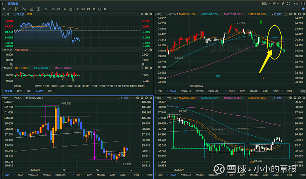Select the polygon shape drawing tool
The width and height of the screenshot is (306, 179).
(16, 9)
